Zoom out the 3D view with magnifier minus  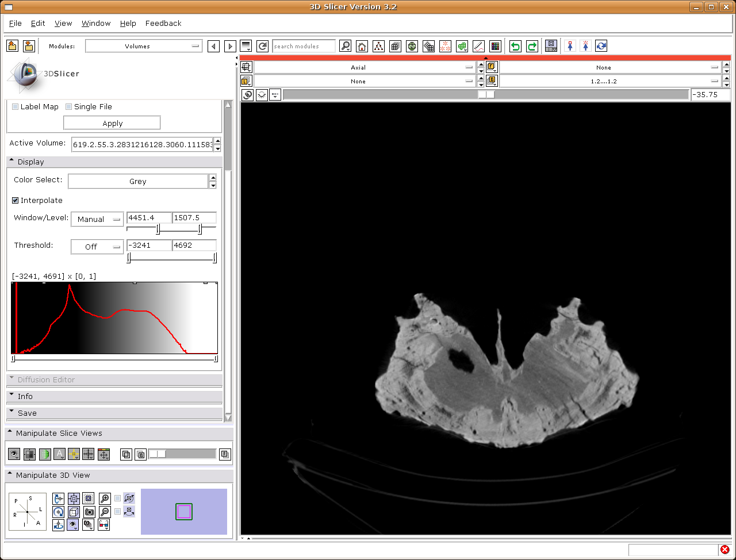pos(105,512)
